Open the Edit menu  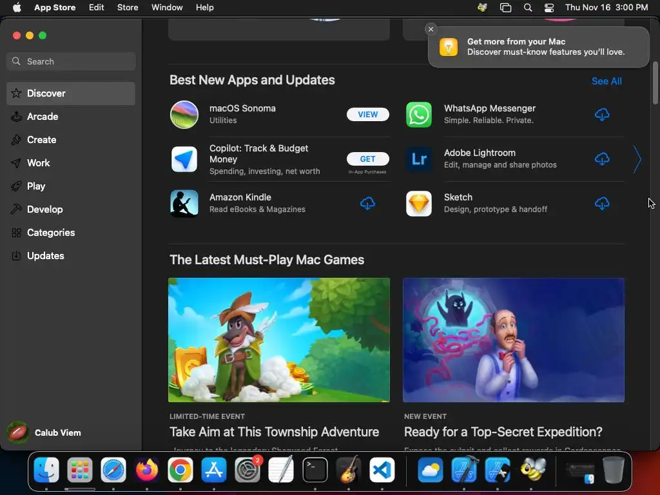point(97,8)
